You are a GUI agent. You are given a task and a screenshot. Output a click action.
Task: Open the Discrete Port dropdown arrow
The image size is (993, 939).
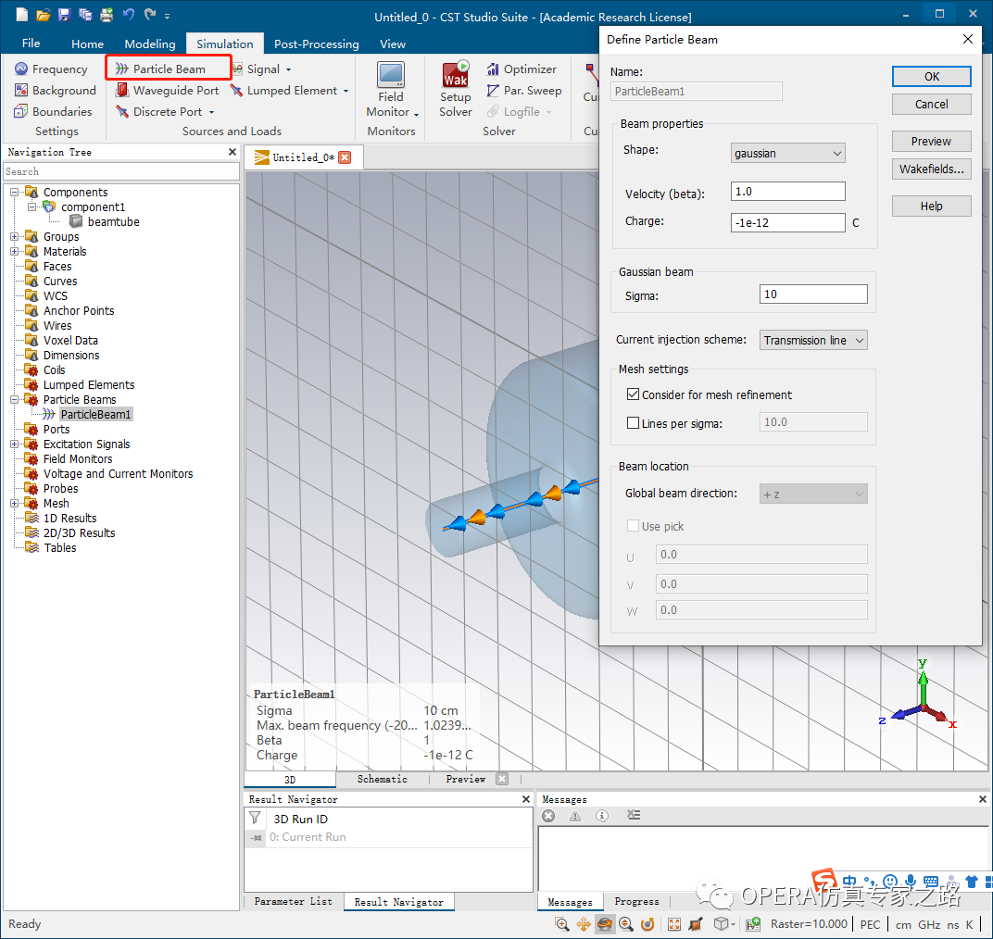pyautogui.click(x=211, y=112)
